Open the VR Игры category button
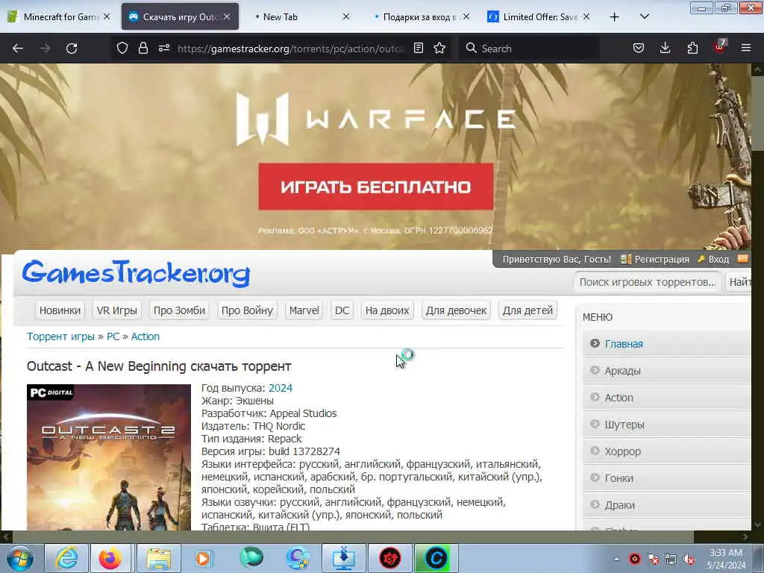This screenshot has width=764, height=573. point(117,310)
